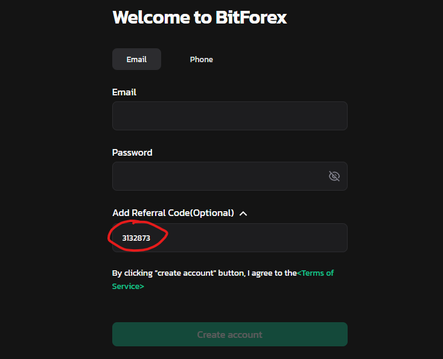The image size is (443, 359).
Task: Select the Email registration tab
Action: [x=137, y=59]
